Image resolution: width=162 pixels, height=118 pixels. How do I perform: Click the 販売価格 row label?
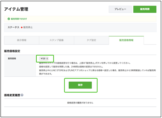click(12, 59)
